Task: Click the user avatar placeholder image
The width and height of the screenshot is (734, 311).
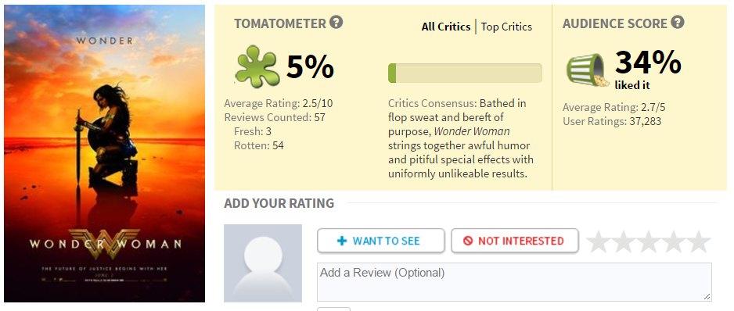Action: (263, 263)
